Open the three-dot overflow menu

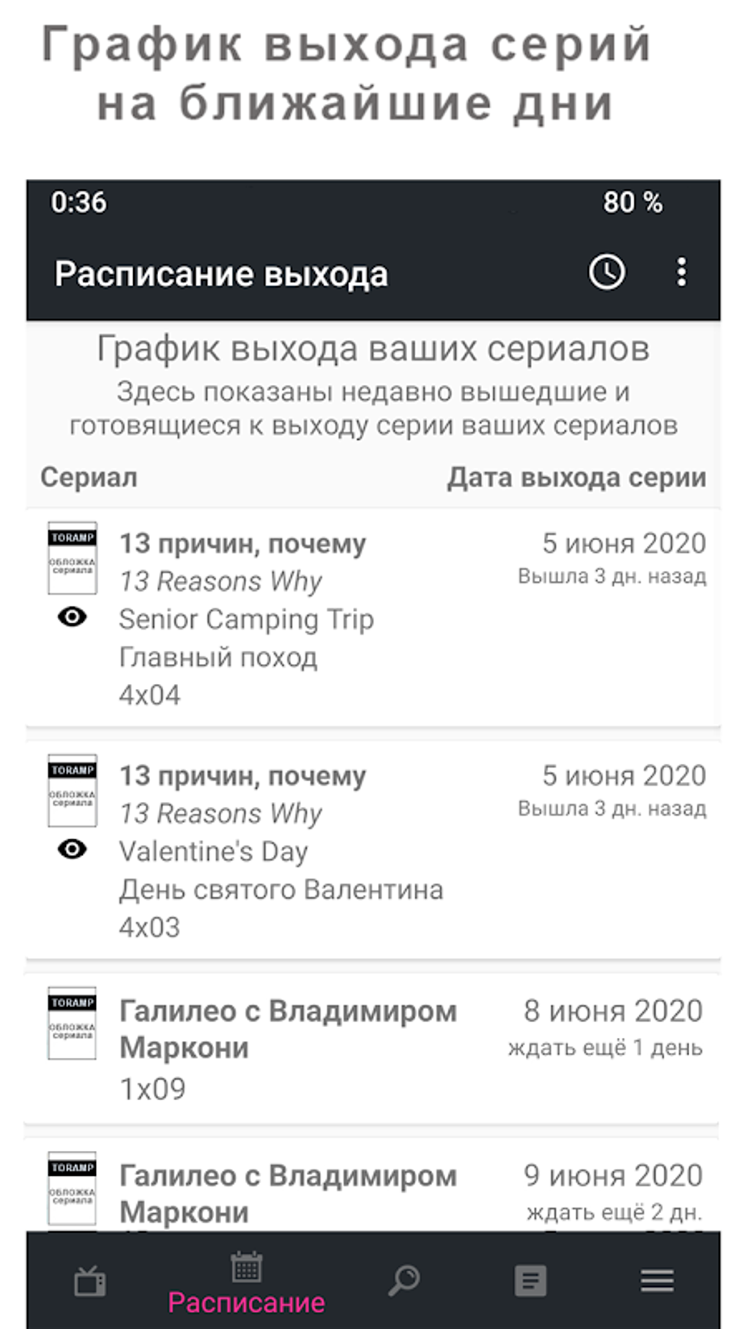coord(681,273)
